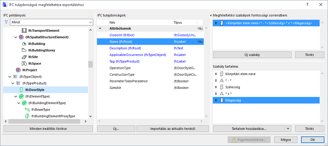Click the Új szabály button

coord(252,55)
